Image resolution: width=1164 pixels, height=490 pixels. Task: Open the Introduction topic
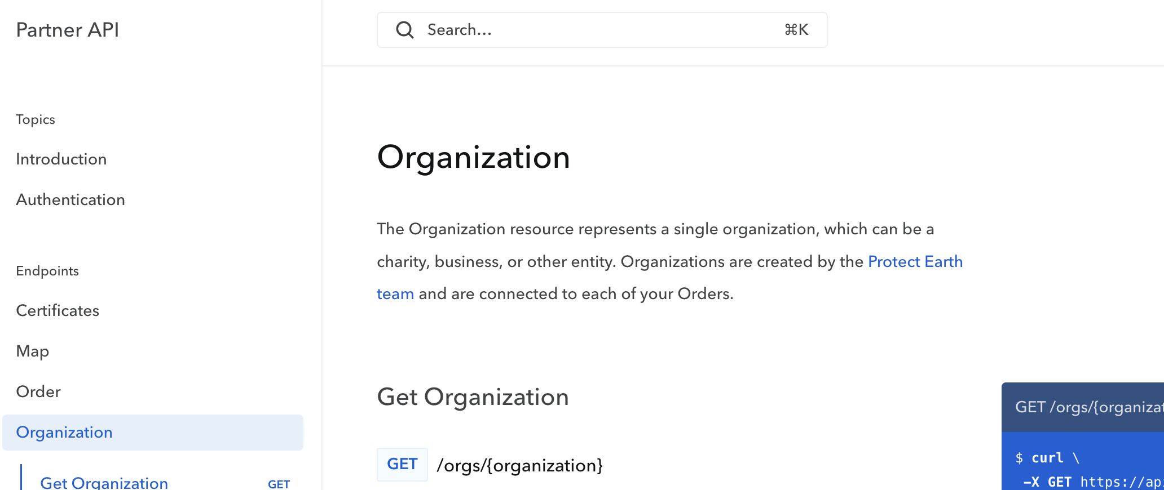(61, 159)
